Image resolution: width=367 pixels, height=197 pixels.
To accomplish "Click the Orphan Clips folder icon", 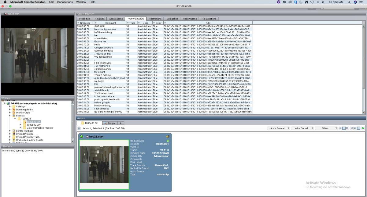I will [x=14, y=113].
